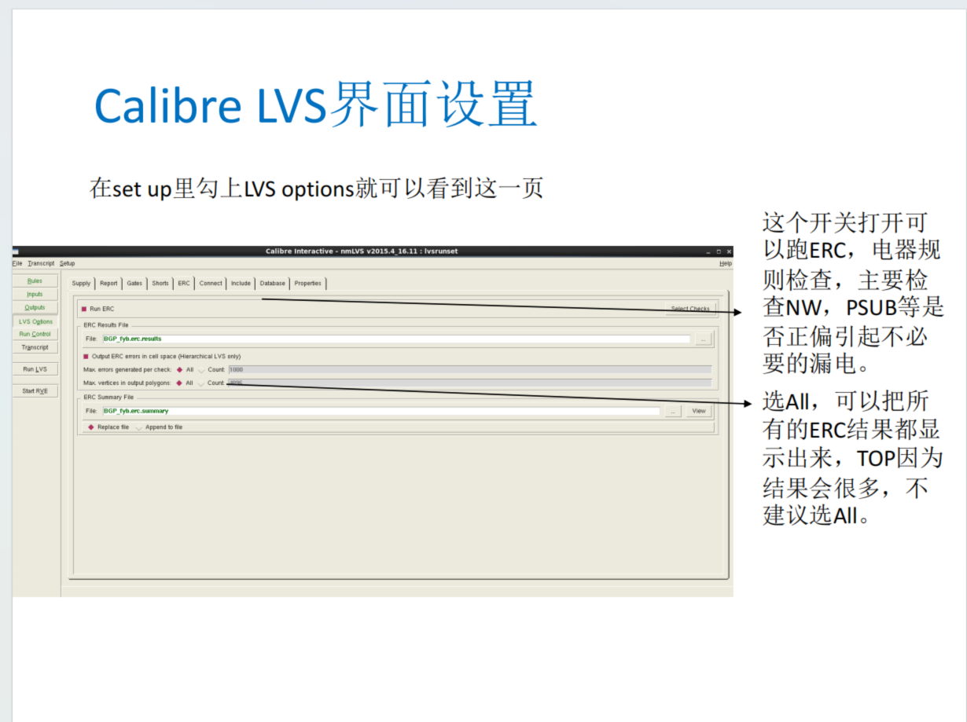Click the max vertices count field

coord(469,383)
